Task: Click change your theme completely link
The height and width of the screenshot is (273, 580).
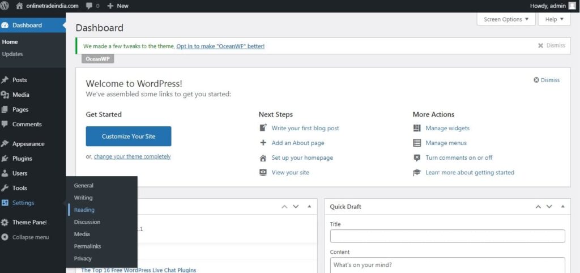Action: point(132,156)
